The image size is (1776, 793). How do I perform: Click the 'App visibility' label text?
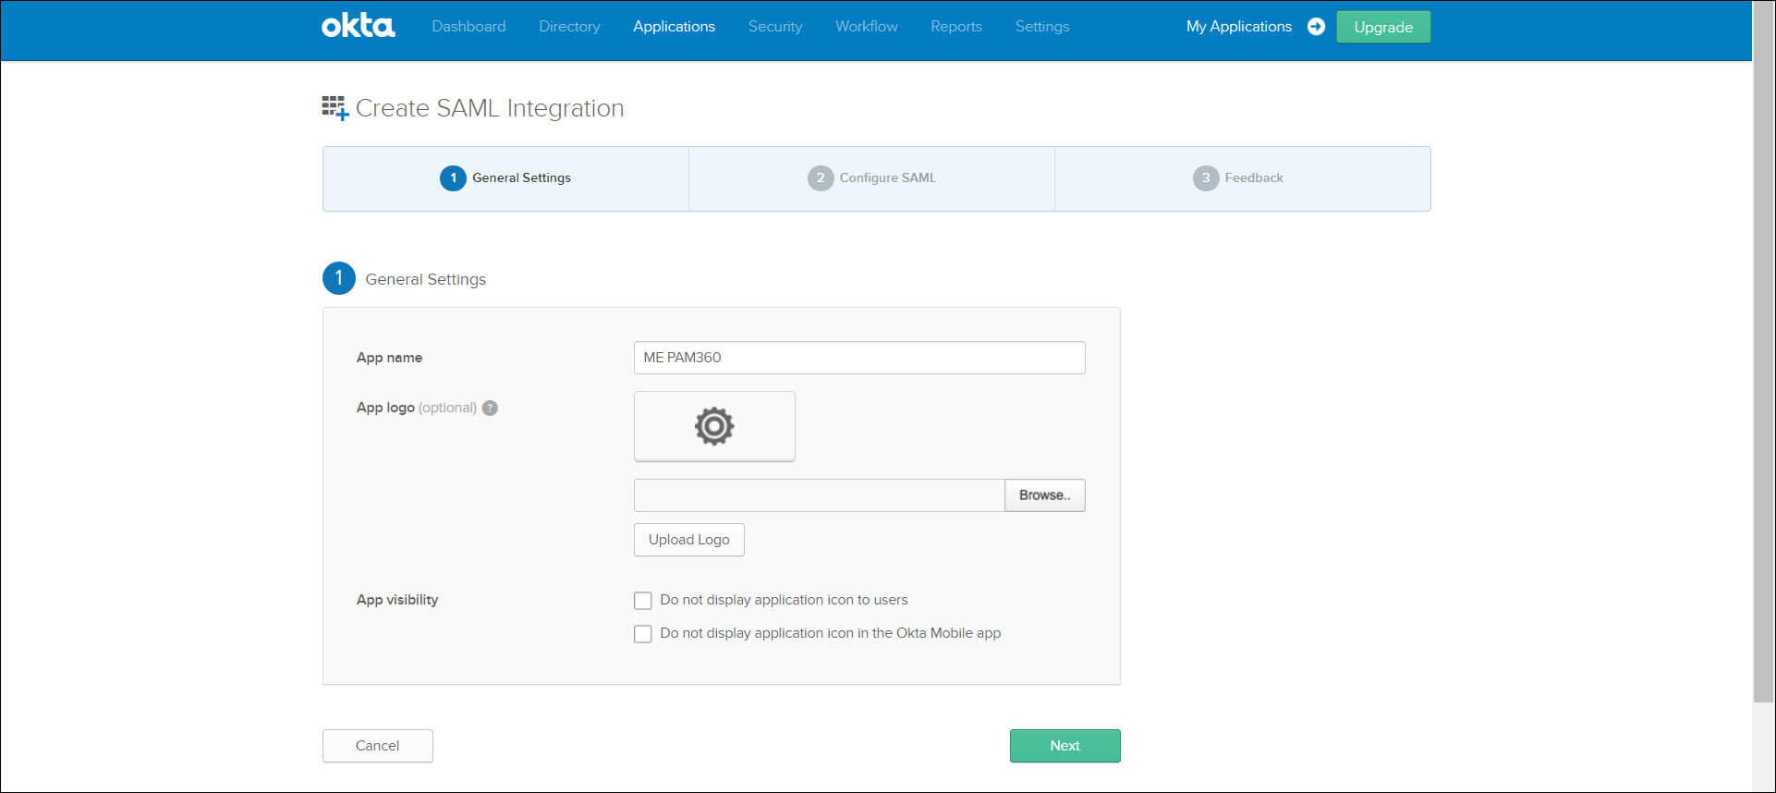coord(397,600)
